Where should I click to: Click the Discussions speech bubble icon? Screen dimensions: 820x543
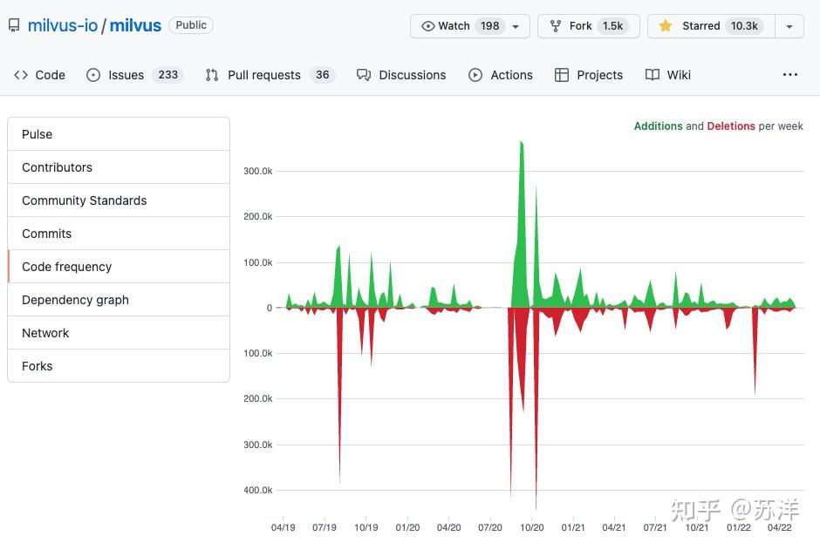click(364, 75)
